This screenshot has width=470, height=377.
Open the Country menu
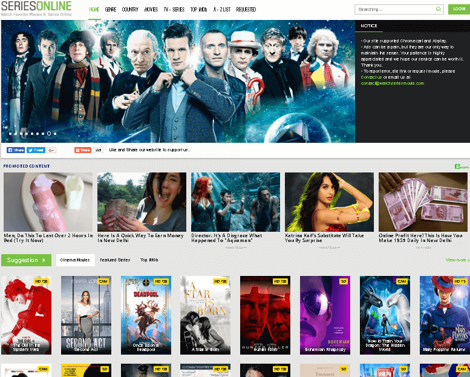tap(130, 10)
